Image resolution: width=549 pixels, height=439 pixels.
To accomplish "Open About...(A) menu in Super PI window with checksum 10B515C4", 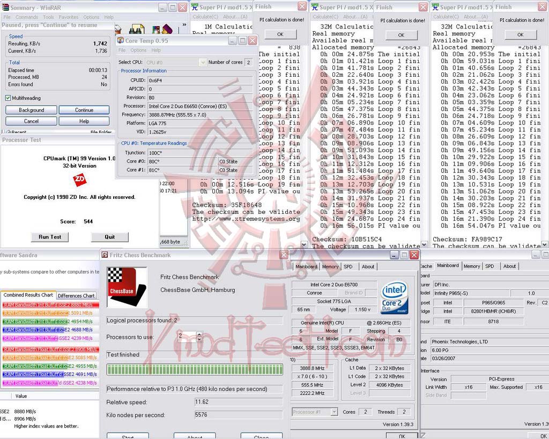I will coord(355,17).
